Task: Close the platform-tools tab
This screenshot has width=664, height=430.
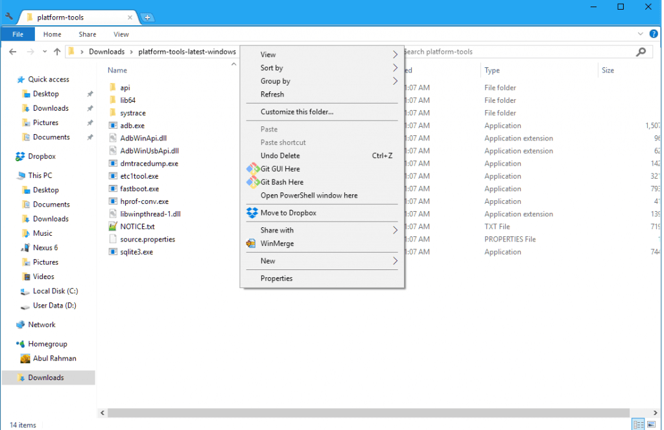Action: pos(130,17)
